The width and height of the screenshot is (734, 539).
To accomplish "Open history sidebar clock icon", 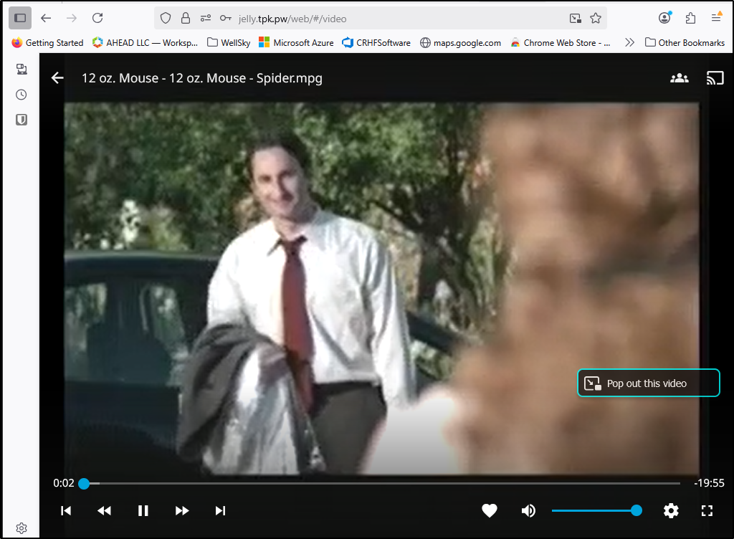I will [x=22, y=95].
